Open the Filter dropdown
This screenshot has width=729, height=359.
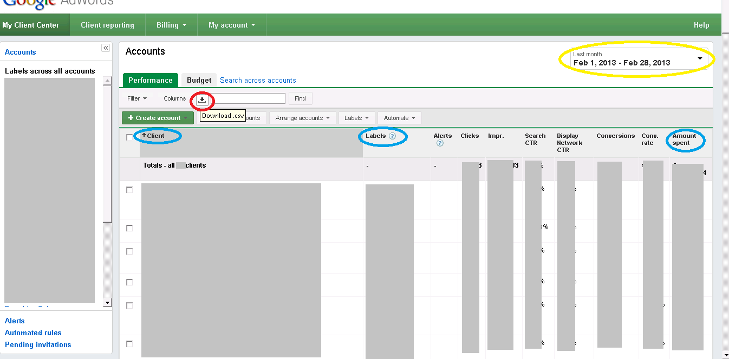click(x=137, y=98)
